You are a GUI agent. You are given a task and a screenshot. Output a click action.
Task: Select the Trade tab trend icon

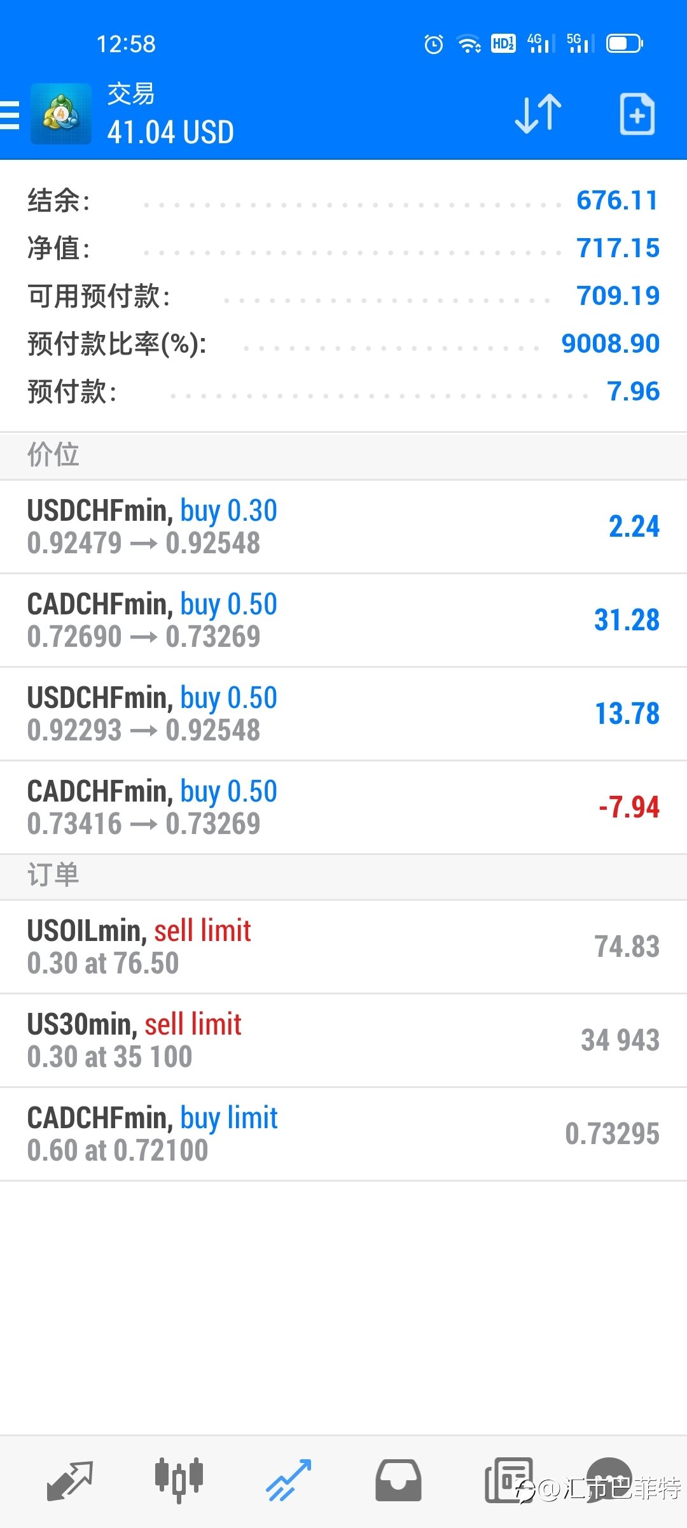click(288, 1481)
